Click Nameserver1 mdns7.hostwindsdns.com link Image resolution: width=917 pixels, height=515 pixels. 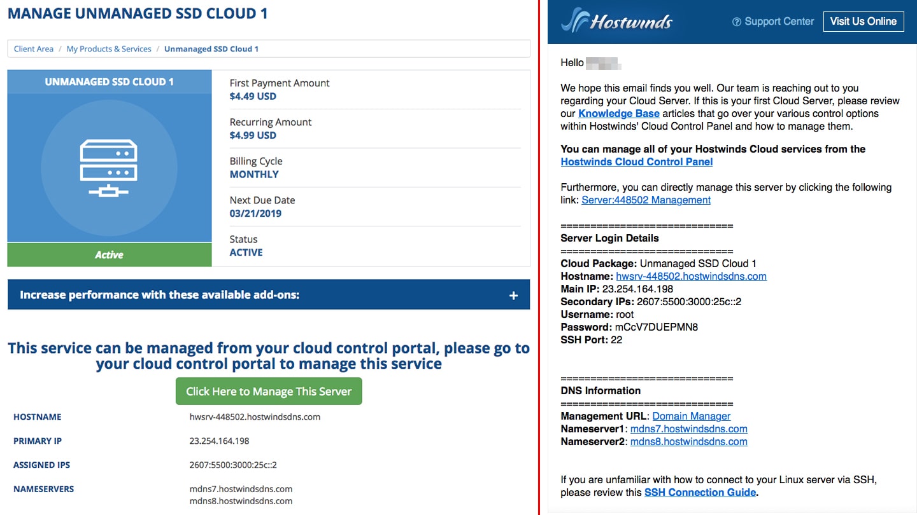[x=689, y=429]
